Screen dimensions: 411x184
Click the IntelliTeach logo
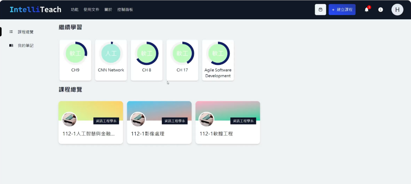tap(35, 10)
